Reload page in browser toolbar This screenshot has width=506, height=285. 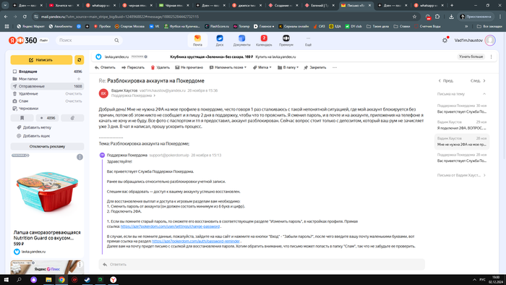(25, 17)
